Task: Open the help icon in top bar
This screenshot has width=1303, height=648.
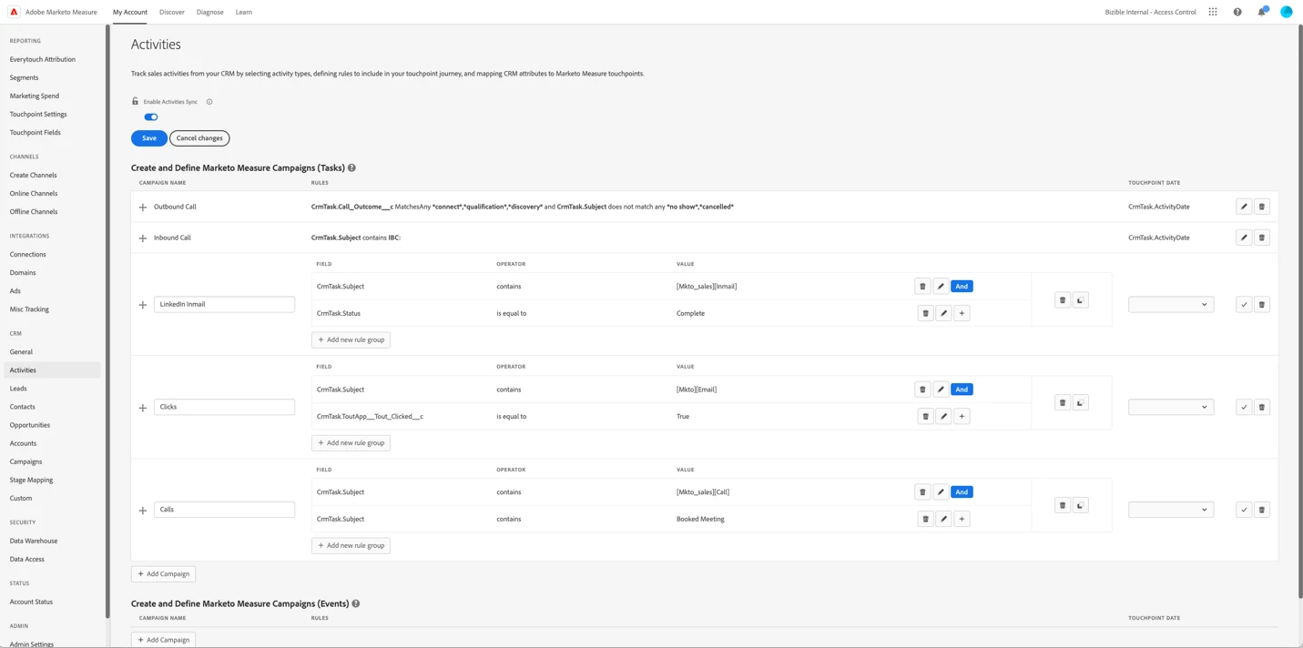Action: 1237,12
